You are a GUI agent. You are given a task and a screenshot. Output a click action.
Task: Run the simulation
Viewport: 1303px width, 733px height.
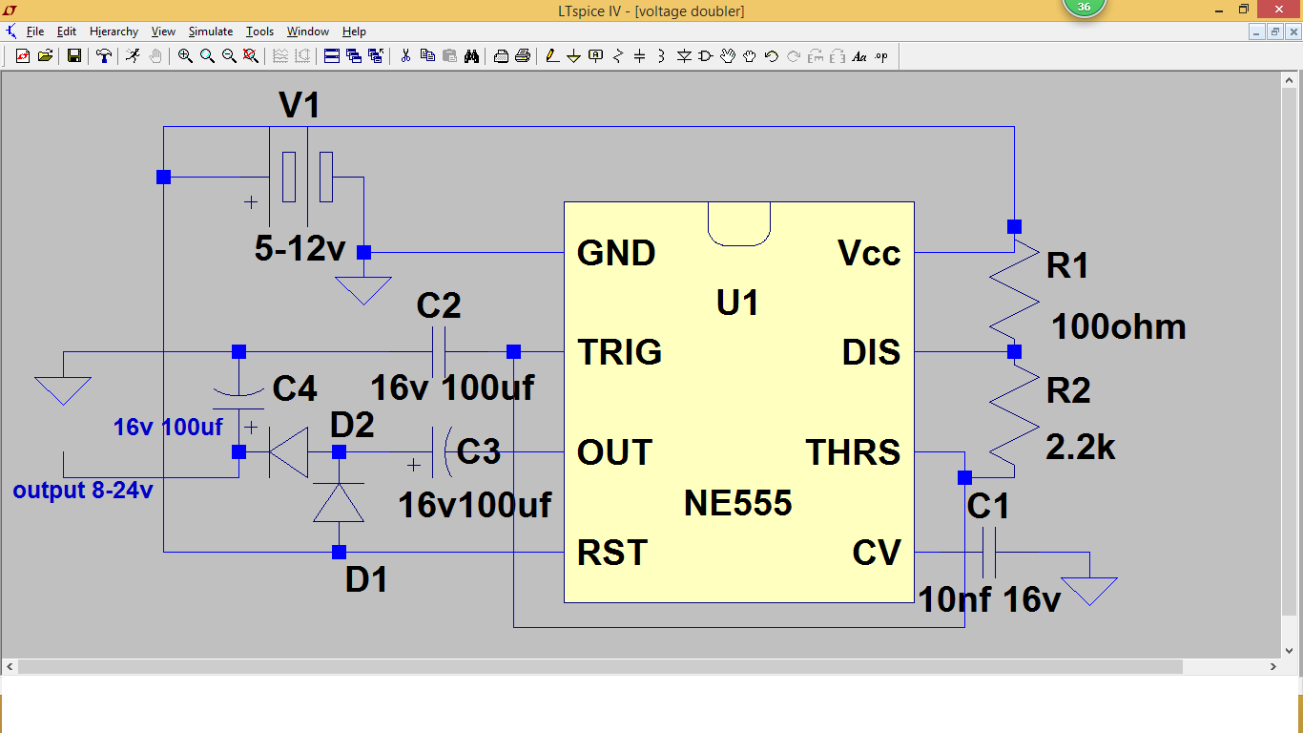click(x=133, y=56)
